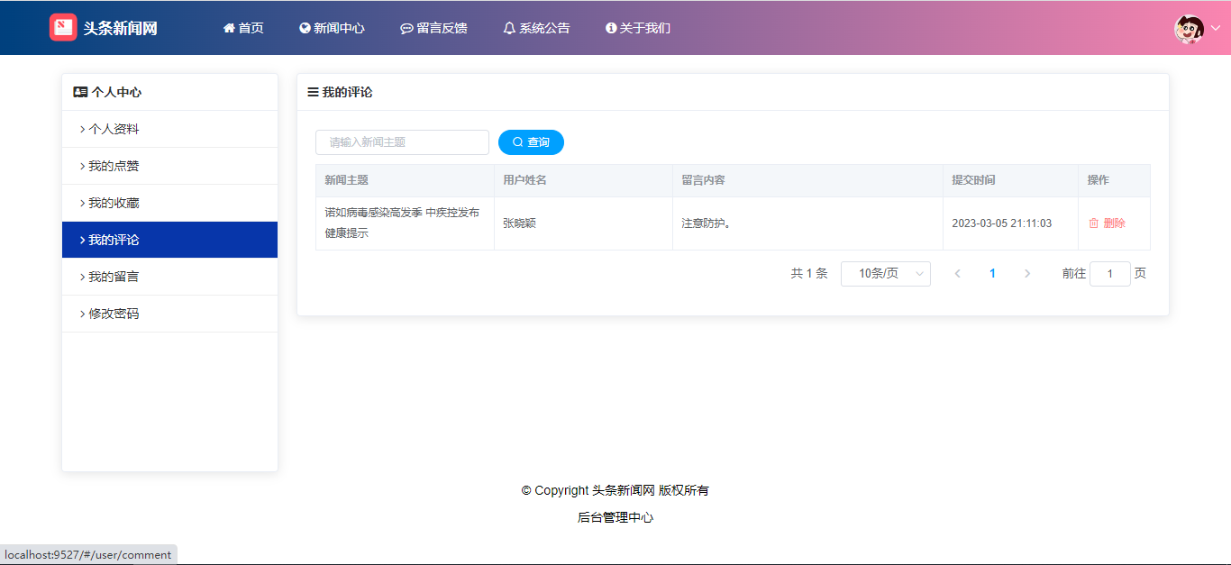1231x565 pixels.
Task: Click the 头条新闻网 logo icon
Action: [x=63, y=28]
